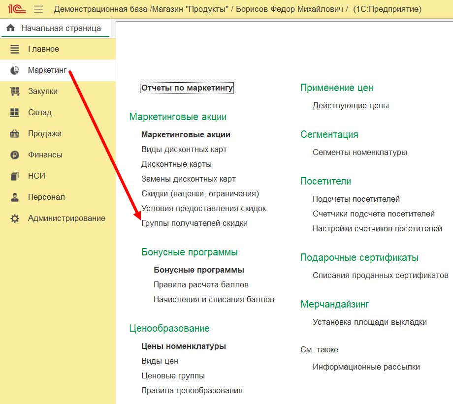The height and width of the screenshot is (404, 453).
Task: Open Группы получателей скидки link
Action: pyautogui.click(x=194, y=223)
